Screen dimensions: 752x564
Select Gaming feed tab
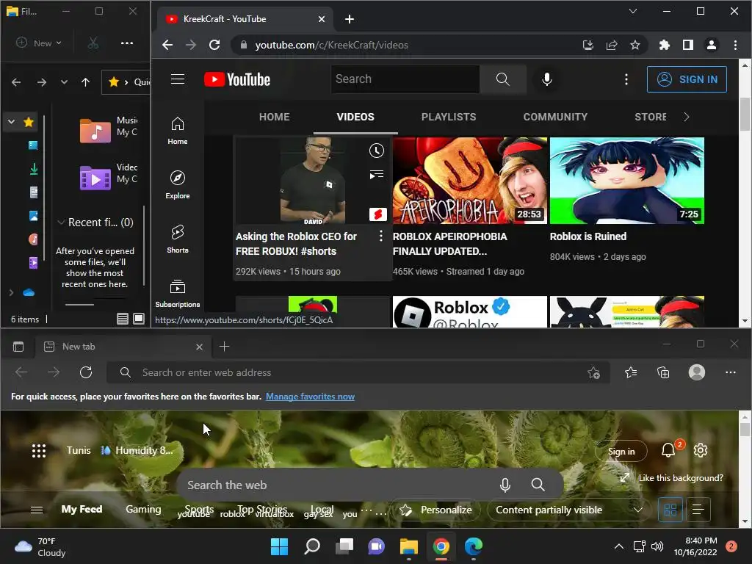(143, 509)
